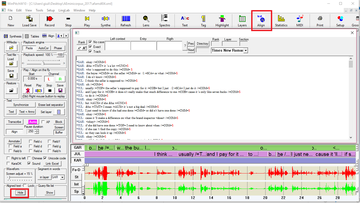Open the Layers toolbar tool
The width and height of the screenshot is (360, 203).
[242, 21]
